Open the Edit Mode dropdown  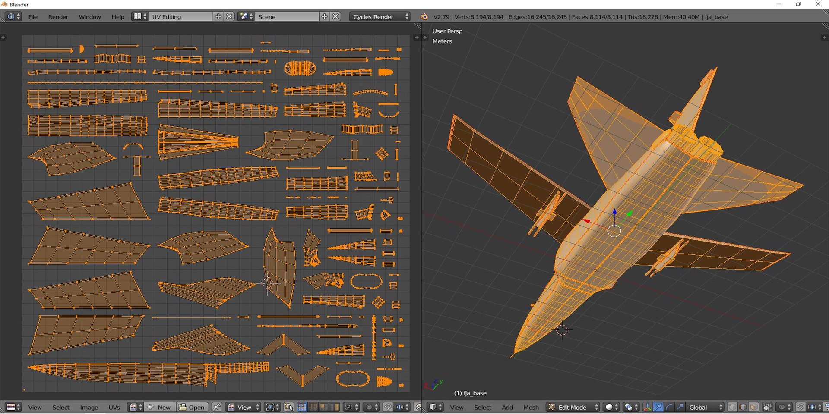pyautogui.click(x=573, y=407)
